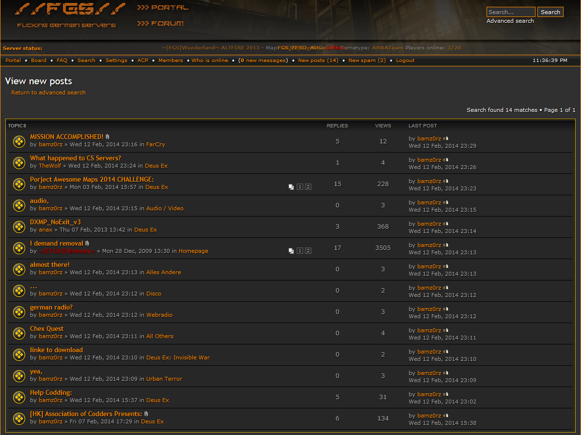Click the topic icon next to Chex Quest
The height and width of the screenshot is (435, 581).
pos(18,333)
